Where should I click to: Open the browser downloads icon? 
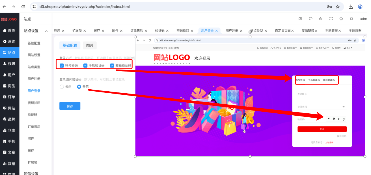(351, 7)
